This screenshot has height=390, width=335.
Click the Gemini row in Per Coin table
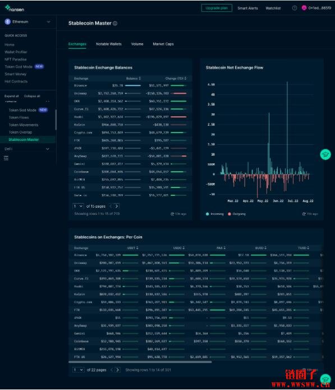tap(196, 333)
